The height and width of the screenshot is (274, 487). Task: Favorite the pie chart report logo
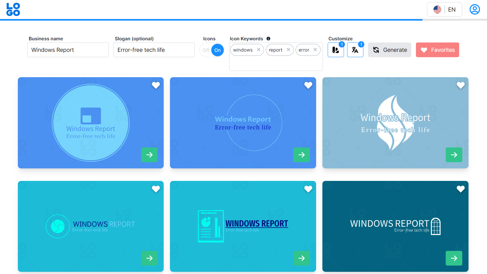tap(308, 189)
